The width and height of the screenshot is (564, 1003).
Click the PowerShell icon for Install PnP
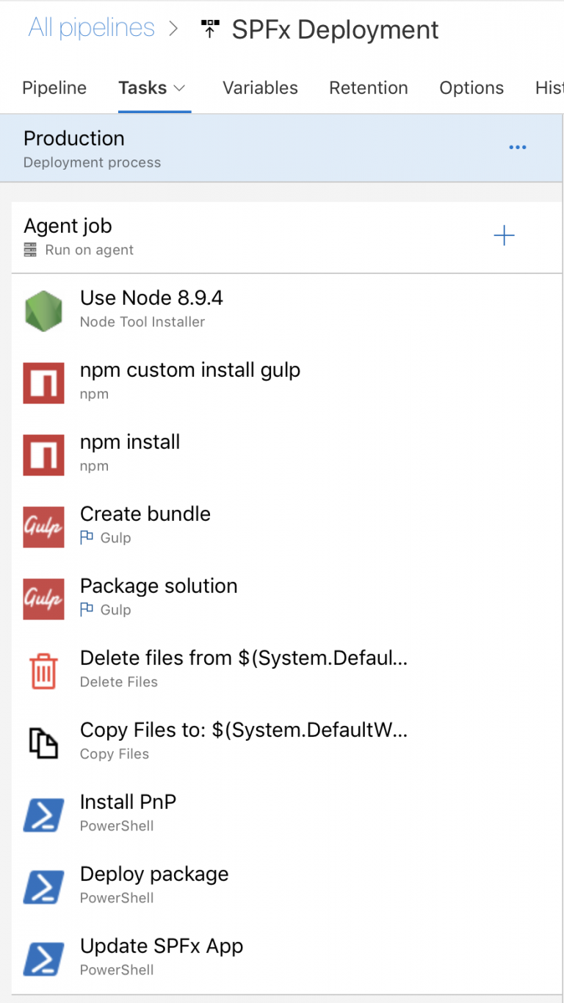pyautogui.click(x=43, y=814)
